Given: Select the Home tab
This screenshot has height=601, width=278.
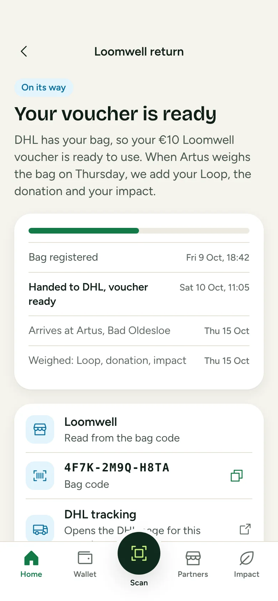Looking at the screenshot, I should 31,564.
